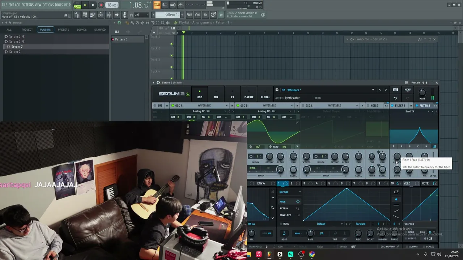Open the Serum preset name dropdown
The height and width of the screenshot is (260, 463).
point(373,90)
